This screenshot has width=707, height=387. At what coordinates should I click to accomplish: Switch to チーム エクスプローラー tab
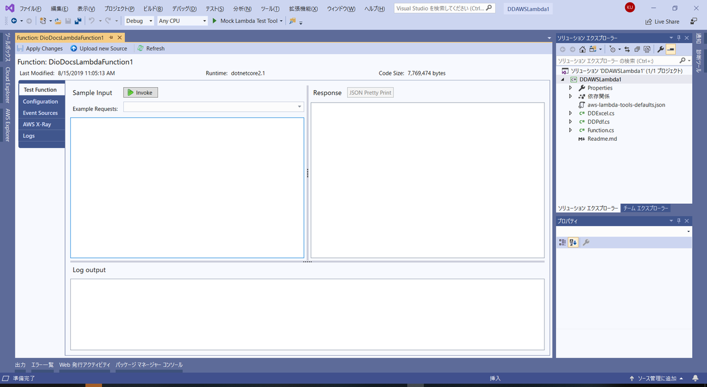point(646,209)
